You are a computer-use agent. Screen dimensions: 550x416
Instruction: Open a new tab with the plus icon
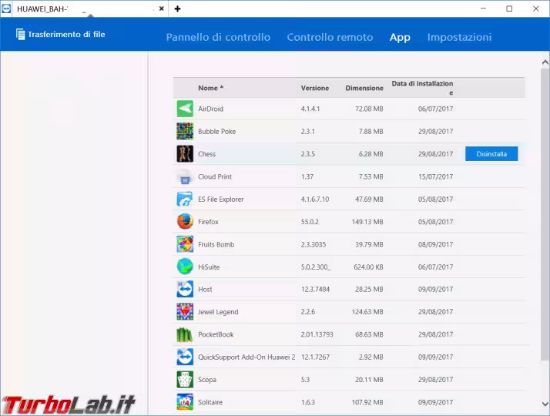[x=177, y=8]
